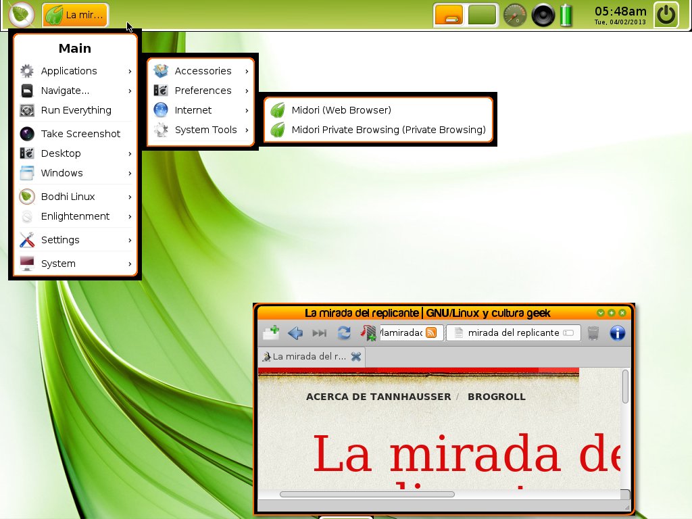Screen dimensions: 692x519
Task: Open the Internet category
Action: [x=201, y=110]
